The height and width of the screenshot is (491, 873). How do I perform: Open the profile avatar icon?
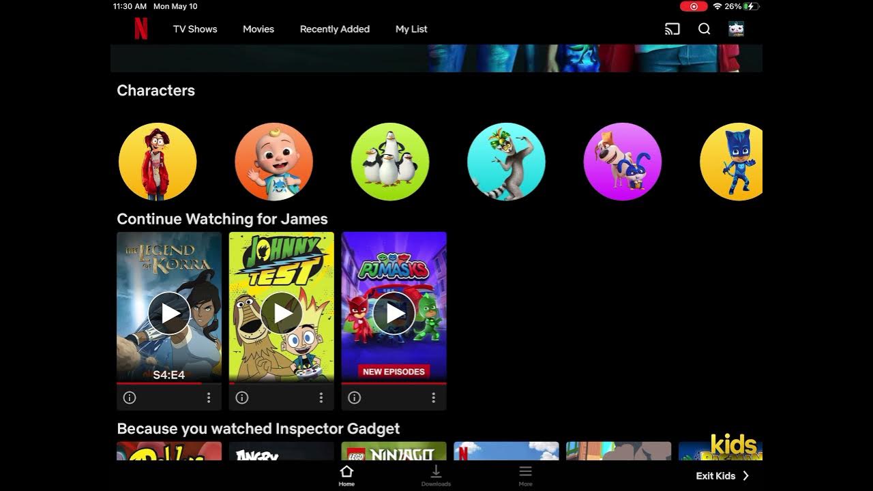(736, 29)
